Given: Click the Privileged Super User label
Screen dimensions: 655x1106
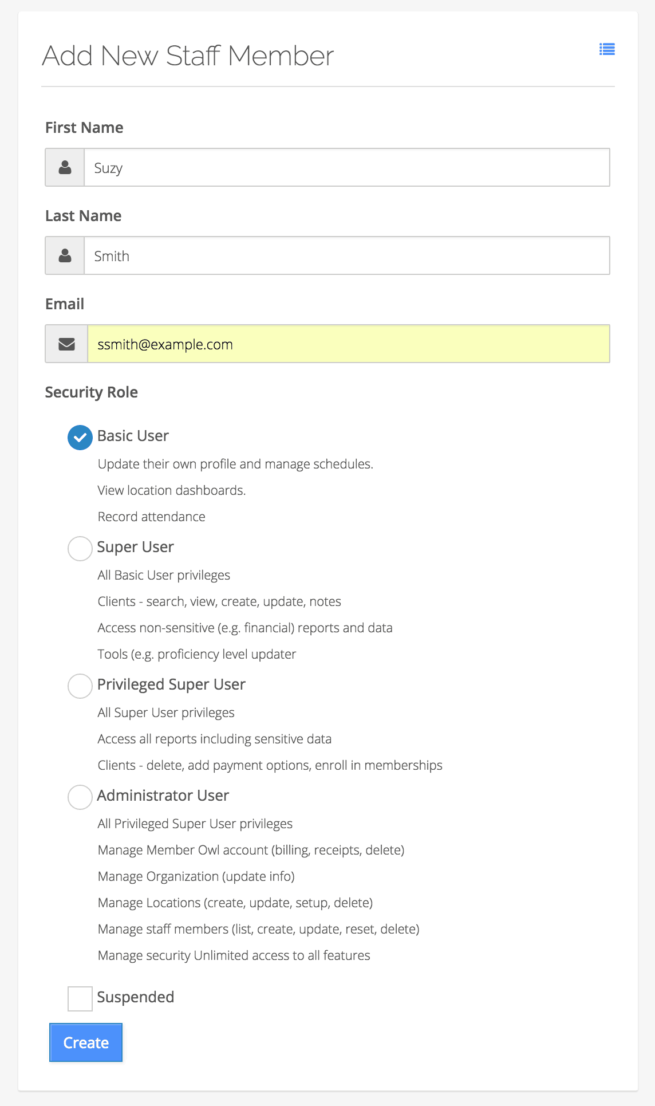Looking at the screenshot, I should 171,684.
